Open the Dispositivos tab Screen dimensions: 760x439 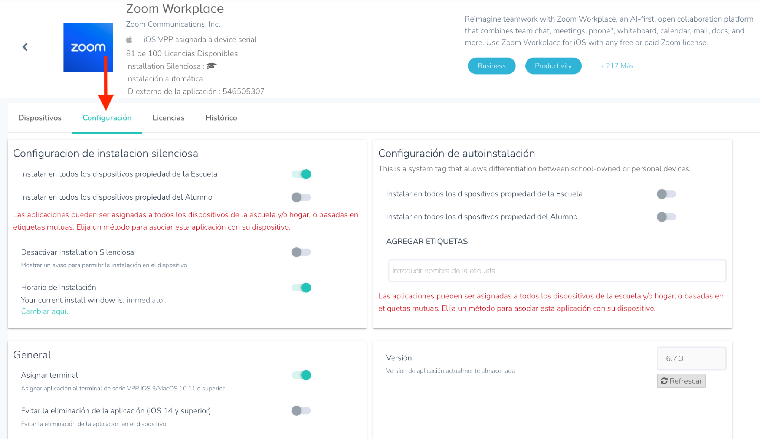(40, 118)
